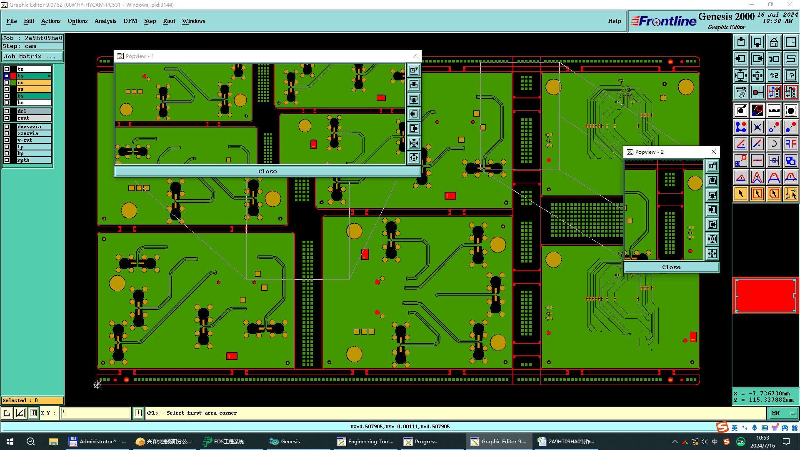
Task: Toggle the ss layer checkbox
Action: click(x=7, y=89)
